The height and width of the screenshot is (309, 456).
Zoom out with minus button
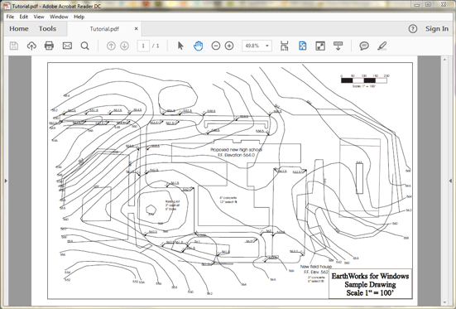pyautogui.click(x=216, y=46)
